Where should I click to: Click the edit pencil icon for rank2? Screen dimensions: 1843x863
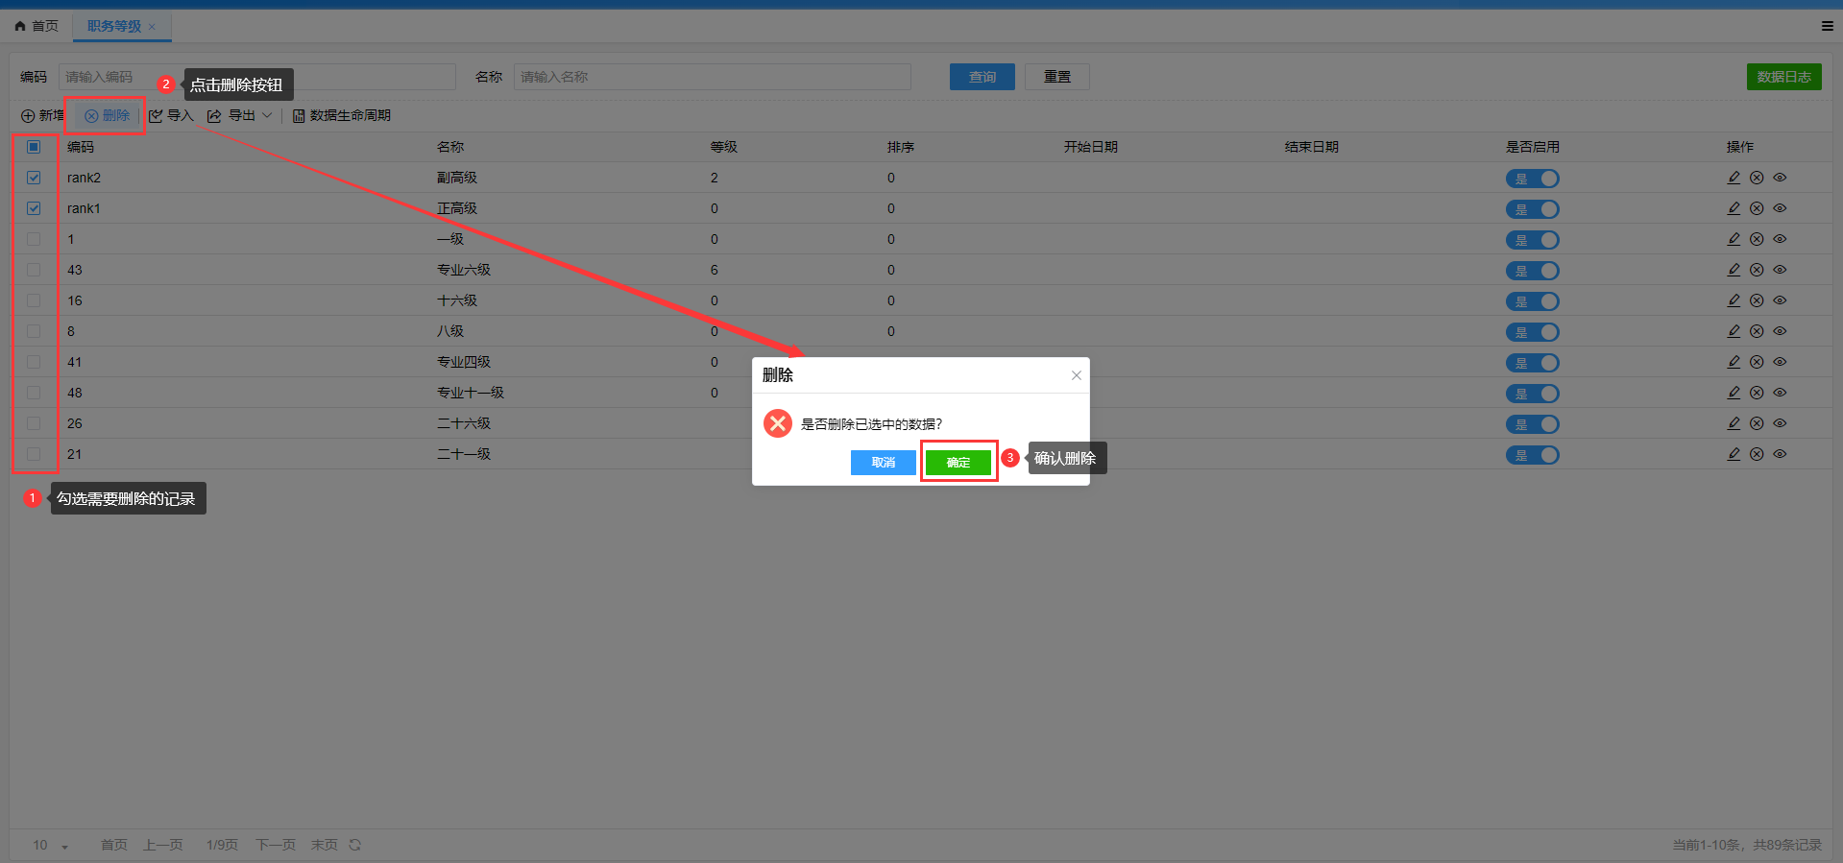point(1734,178)
